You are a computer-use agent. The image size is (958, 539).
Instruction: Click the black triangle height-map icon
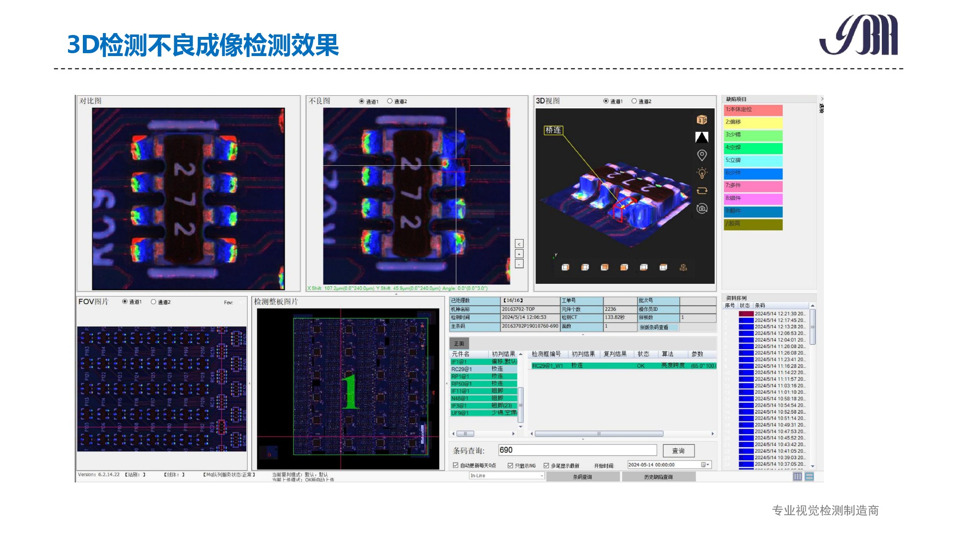coord(702,138)
